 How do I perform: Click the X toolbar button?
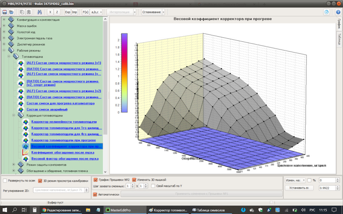[x=50, y=12]
